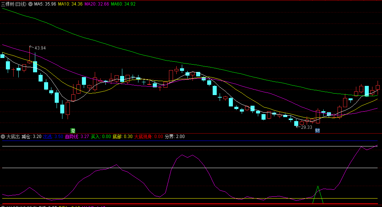This screenshot has width=382, height=207.
Task: Select the MA5: 35.96 label
Action: (x=45, y=4)
